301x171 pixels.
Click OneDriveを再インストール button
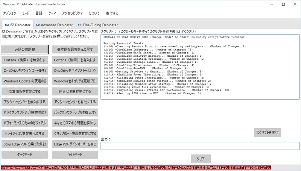[x=75, y=71]
